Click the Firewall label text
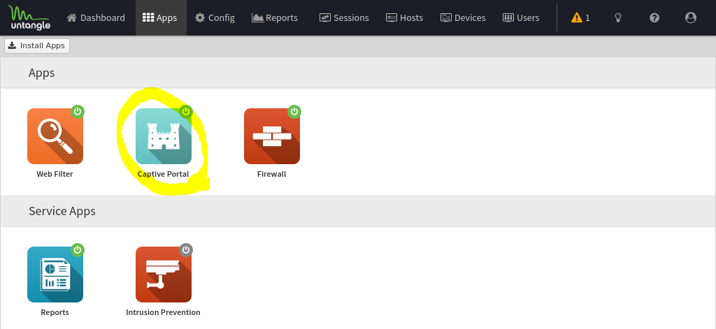The width and height of the screenshot is (716, 329). (272, 174)
